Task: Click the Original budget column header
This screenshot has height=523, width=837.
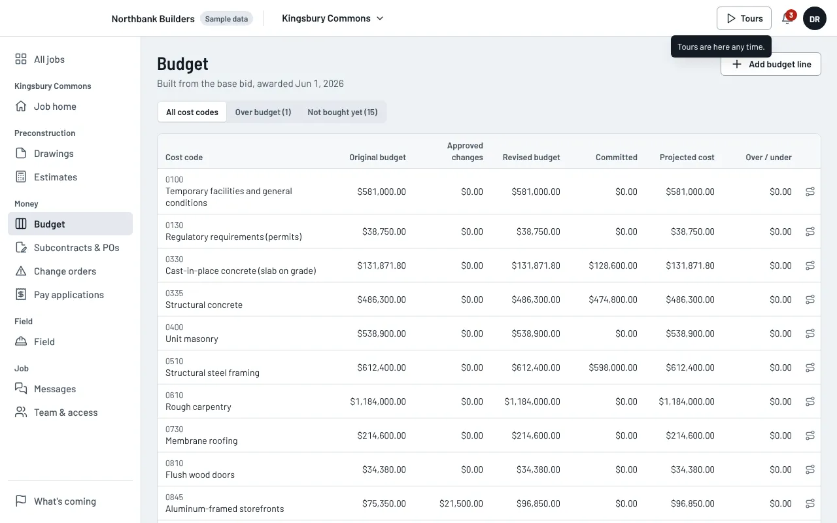Action: pyautogui.click(x=377, y=158)
